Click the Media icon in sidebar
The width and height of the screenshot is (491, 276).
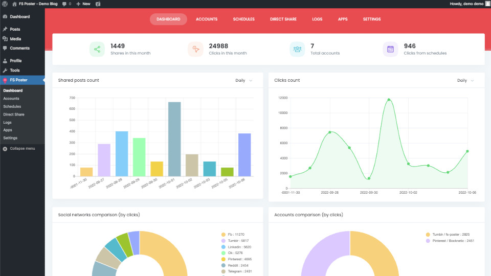(x=5, y=39)
